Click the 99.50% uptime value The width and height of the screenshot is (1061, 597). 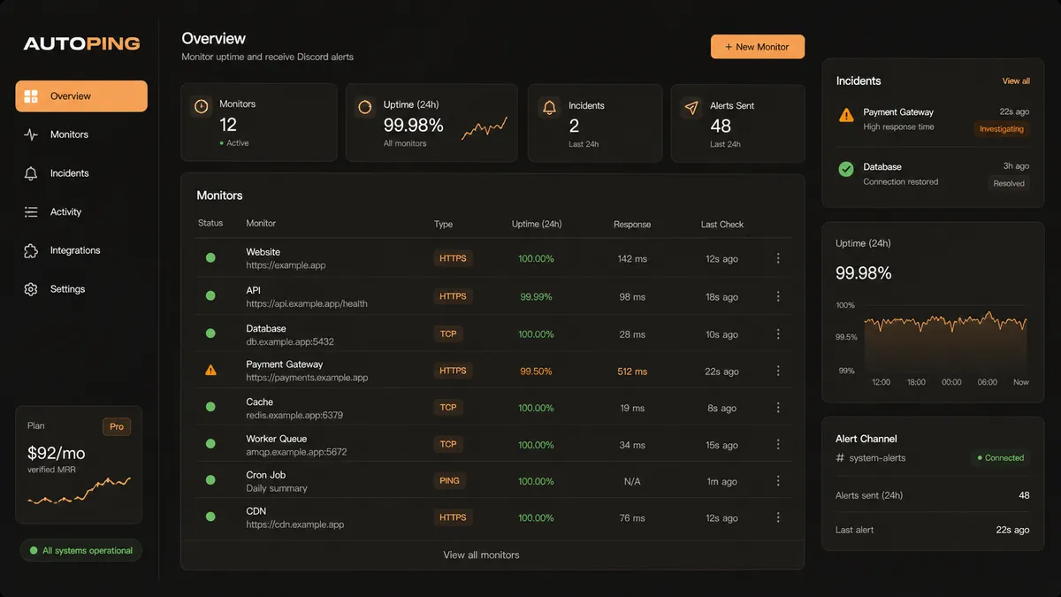coord(536,371)
